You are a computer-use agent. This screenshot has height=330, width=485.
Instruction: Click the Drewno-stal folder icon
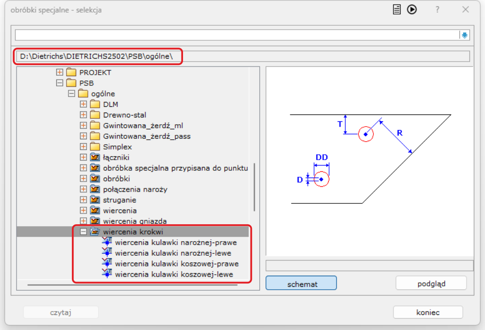(x=95, y=115)
